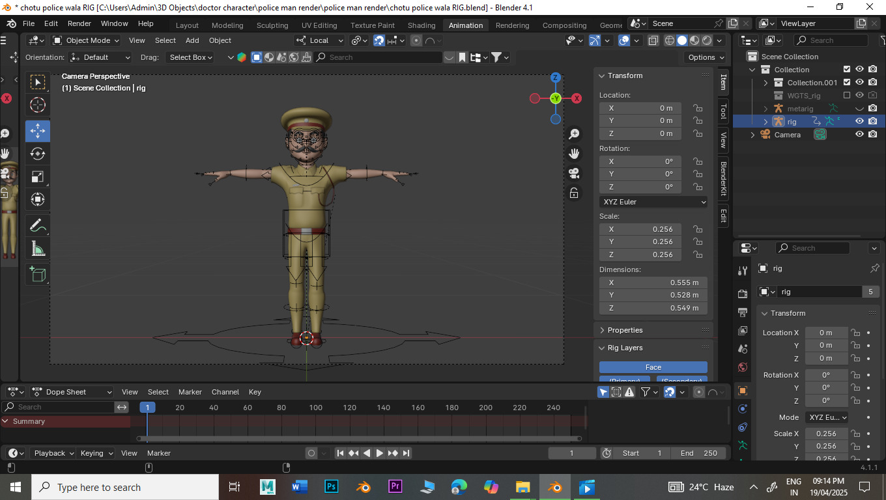
Task: Activate the Transform tool
Action: [38, 199]
